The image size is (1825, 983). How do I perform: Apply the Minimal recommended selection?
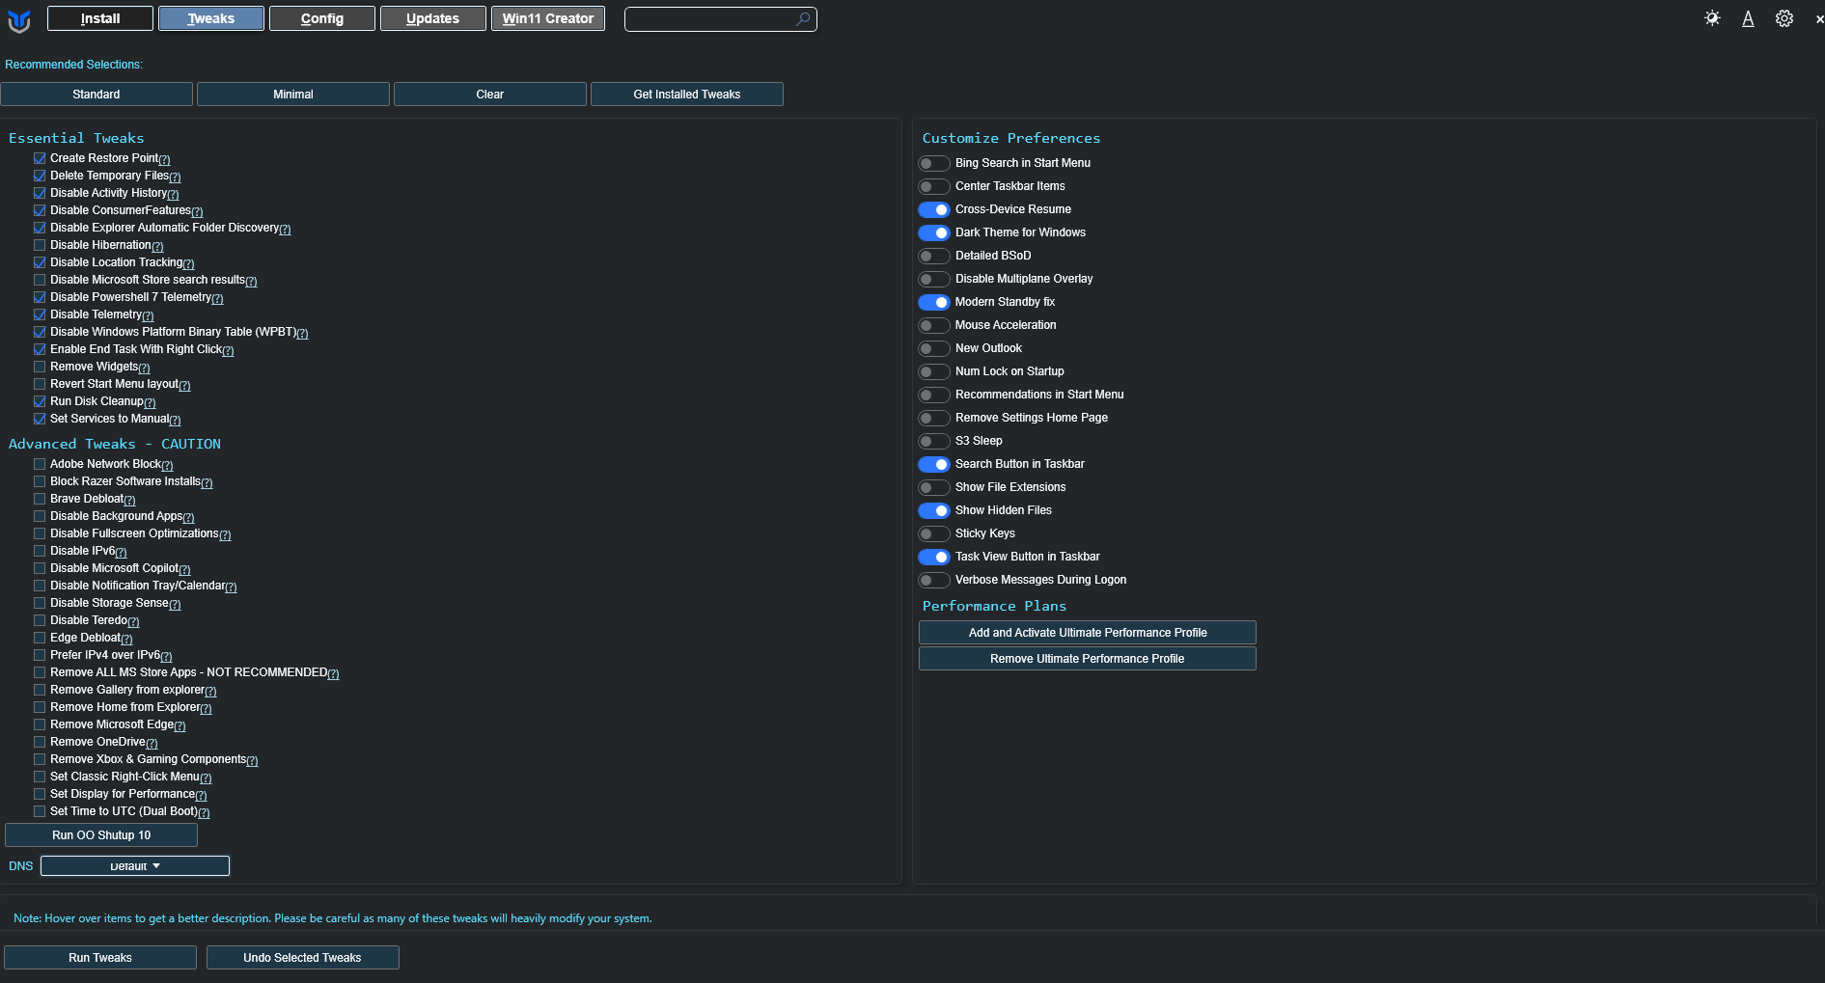[293, 95]
